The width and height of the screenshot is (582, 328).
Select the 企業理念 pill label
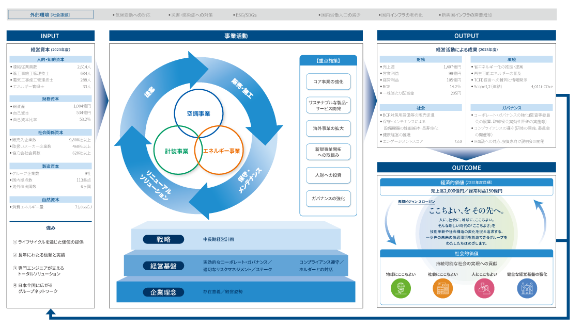pyautogui.click(x=163, y=292)
